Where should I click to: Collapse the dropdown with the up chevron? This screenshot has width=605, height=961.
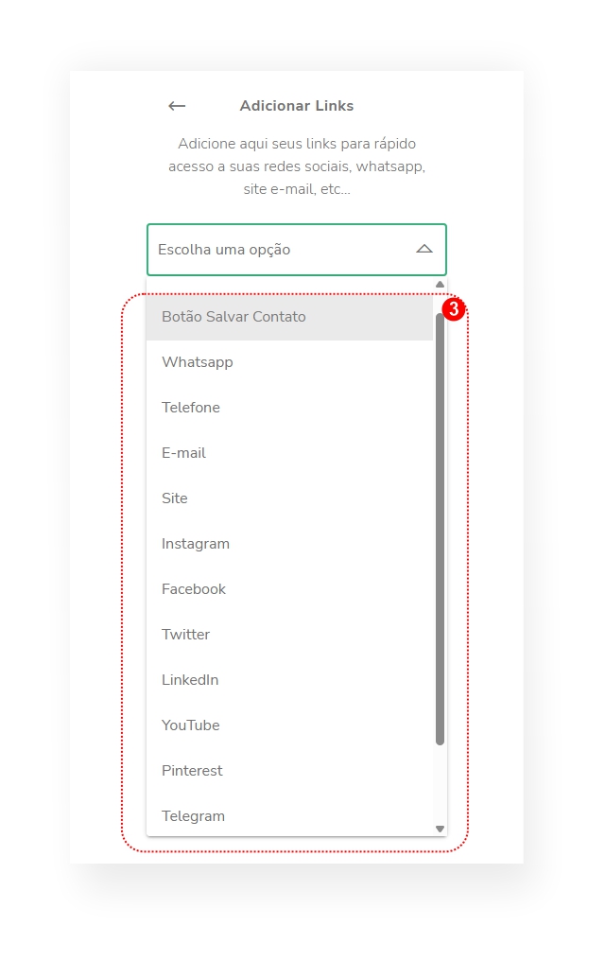tap(424, 249)
